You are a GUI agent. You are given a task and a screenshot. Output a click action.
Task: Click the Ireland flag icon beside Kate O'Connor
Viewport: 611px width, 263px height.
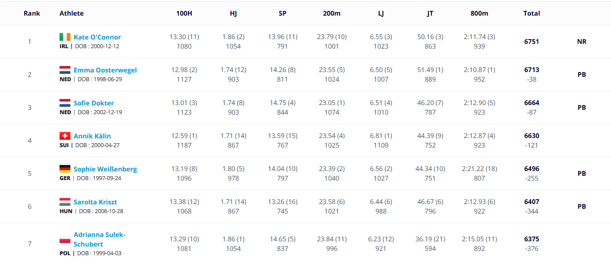tap(65, 37)
